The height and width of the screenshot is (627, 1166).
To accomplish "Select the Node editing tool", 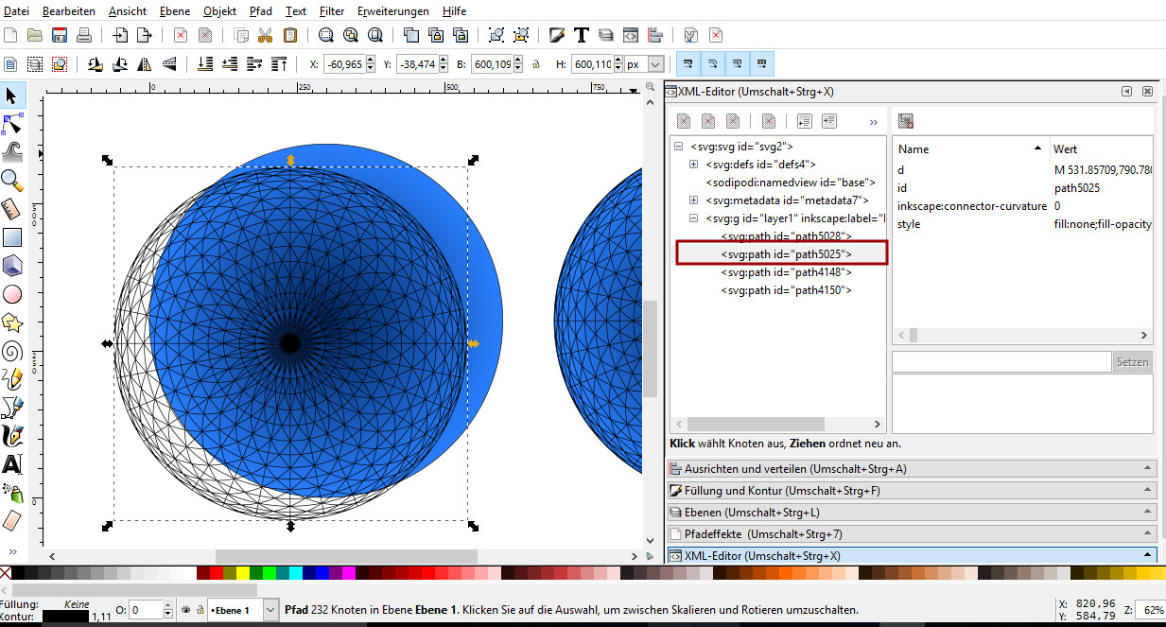I will point(12,124).
